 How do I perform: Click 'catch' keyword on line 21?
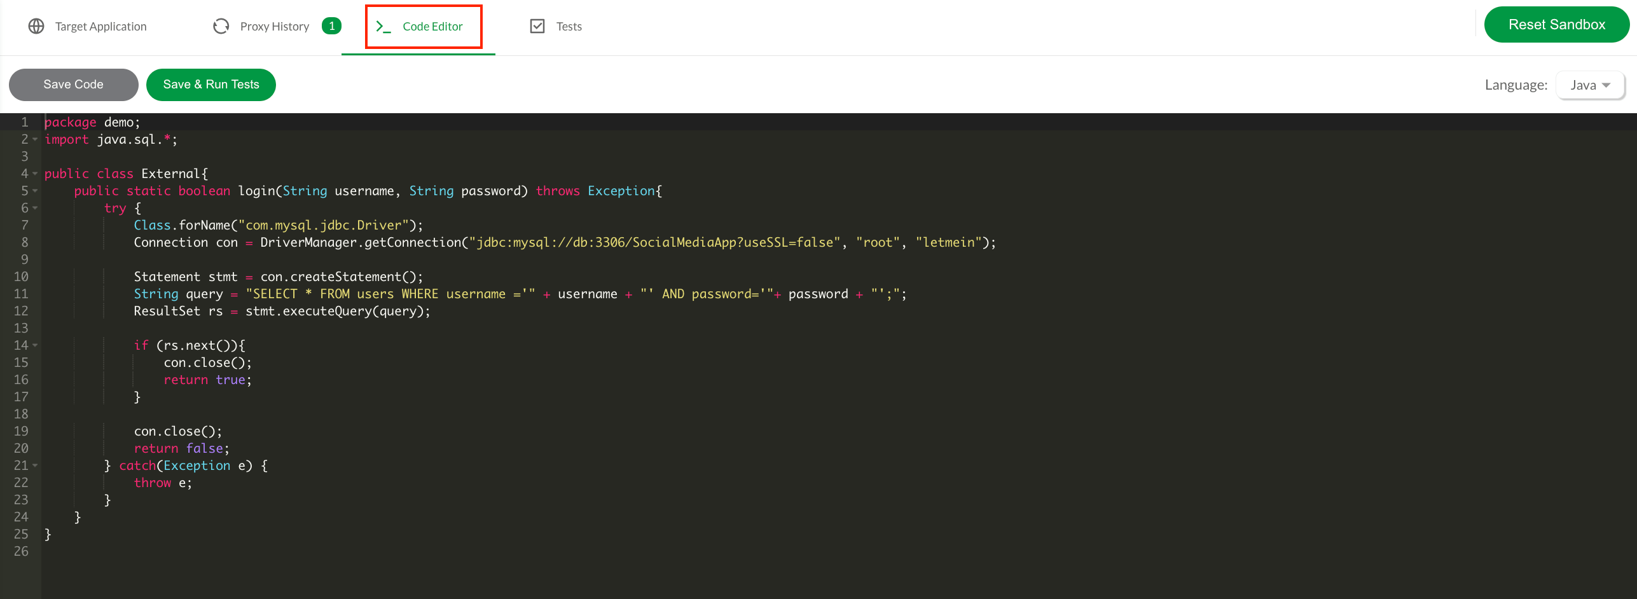click(x=137, y=465)
